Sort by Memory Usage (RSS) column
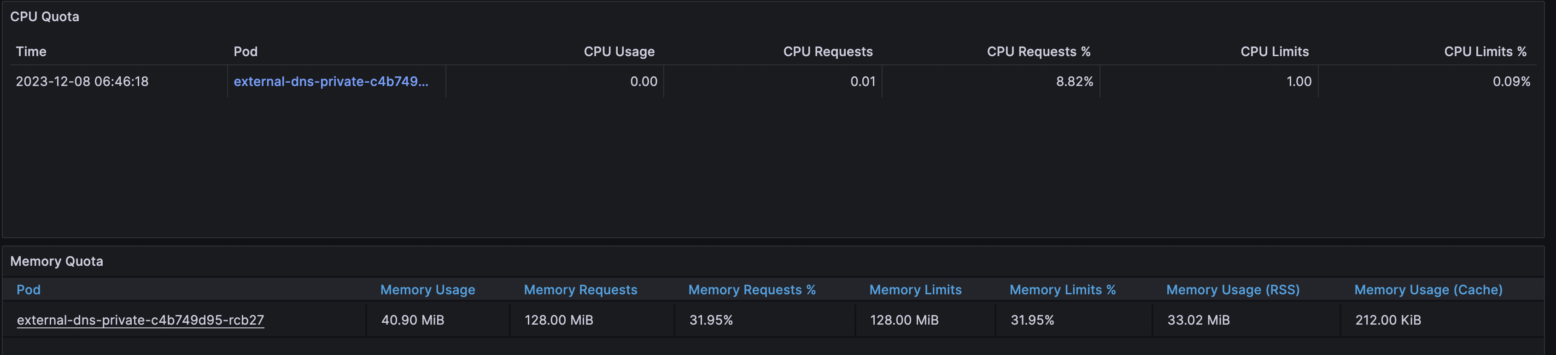 (1233, 290)
